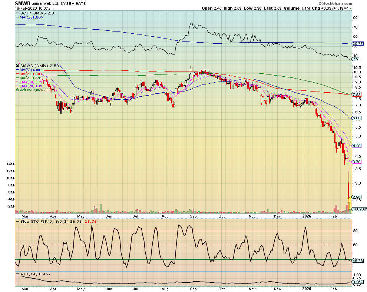Click the MA(250) 7.91 legend entry
Screen dimensions: 367x292
pyautogui.click(x=29, y=78)
